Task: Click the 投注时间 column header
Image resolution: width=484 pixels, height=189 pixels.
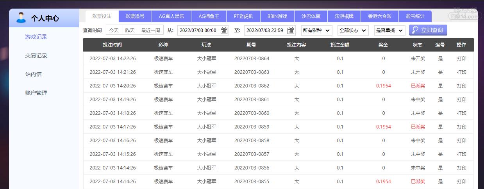Action: click(x=113, y=45)
